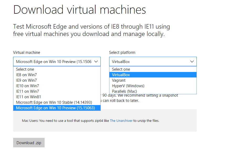Select Parallels (Mac) platform option

coord(153,91)
